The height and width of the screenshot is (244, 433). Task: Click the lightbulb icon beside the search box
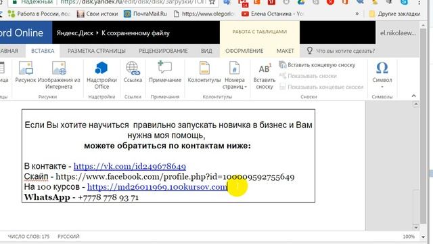point(310,51)
